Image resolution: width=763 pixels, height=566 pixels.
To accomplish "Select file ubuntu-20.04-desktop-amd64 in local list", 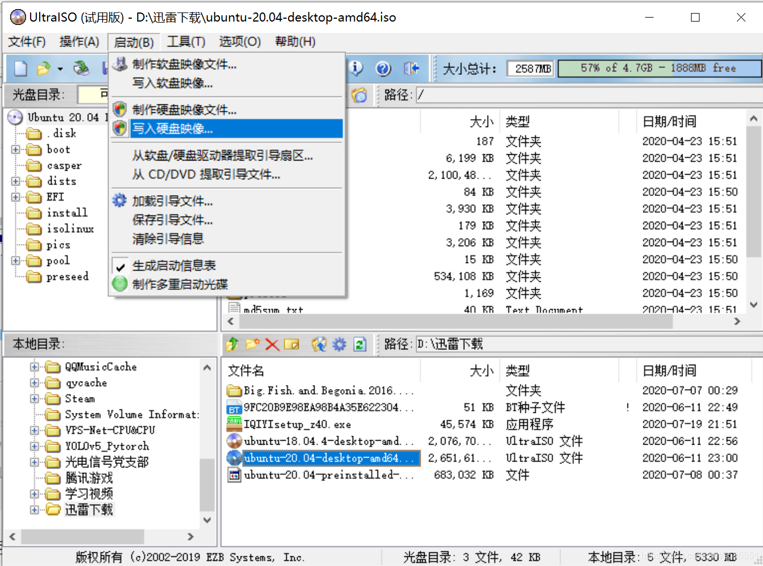I will click(x=332, y=458).
